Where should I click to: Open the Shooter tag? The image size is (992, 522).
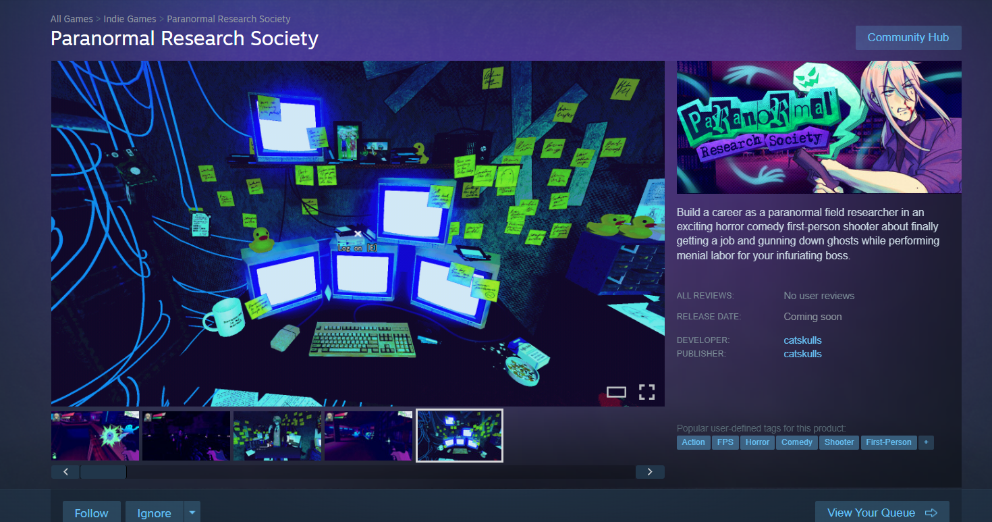(839, 442)
